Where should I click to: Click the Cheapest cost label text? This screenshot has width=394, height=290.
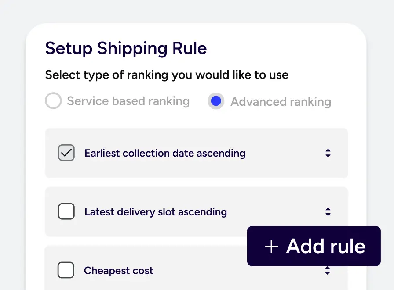point(119,271)
